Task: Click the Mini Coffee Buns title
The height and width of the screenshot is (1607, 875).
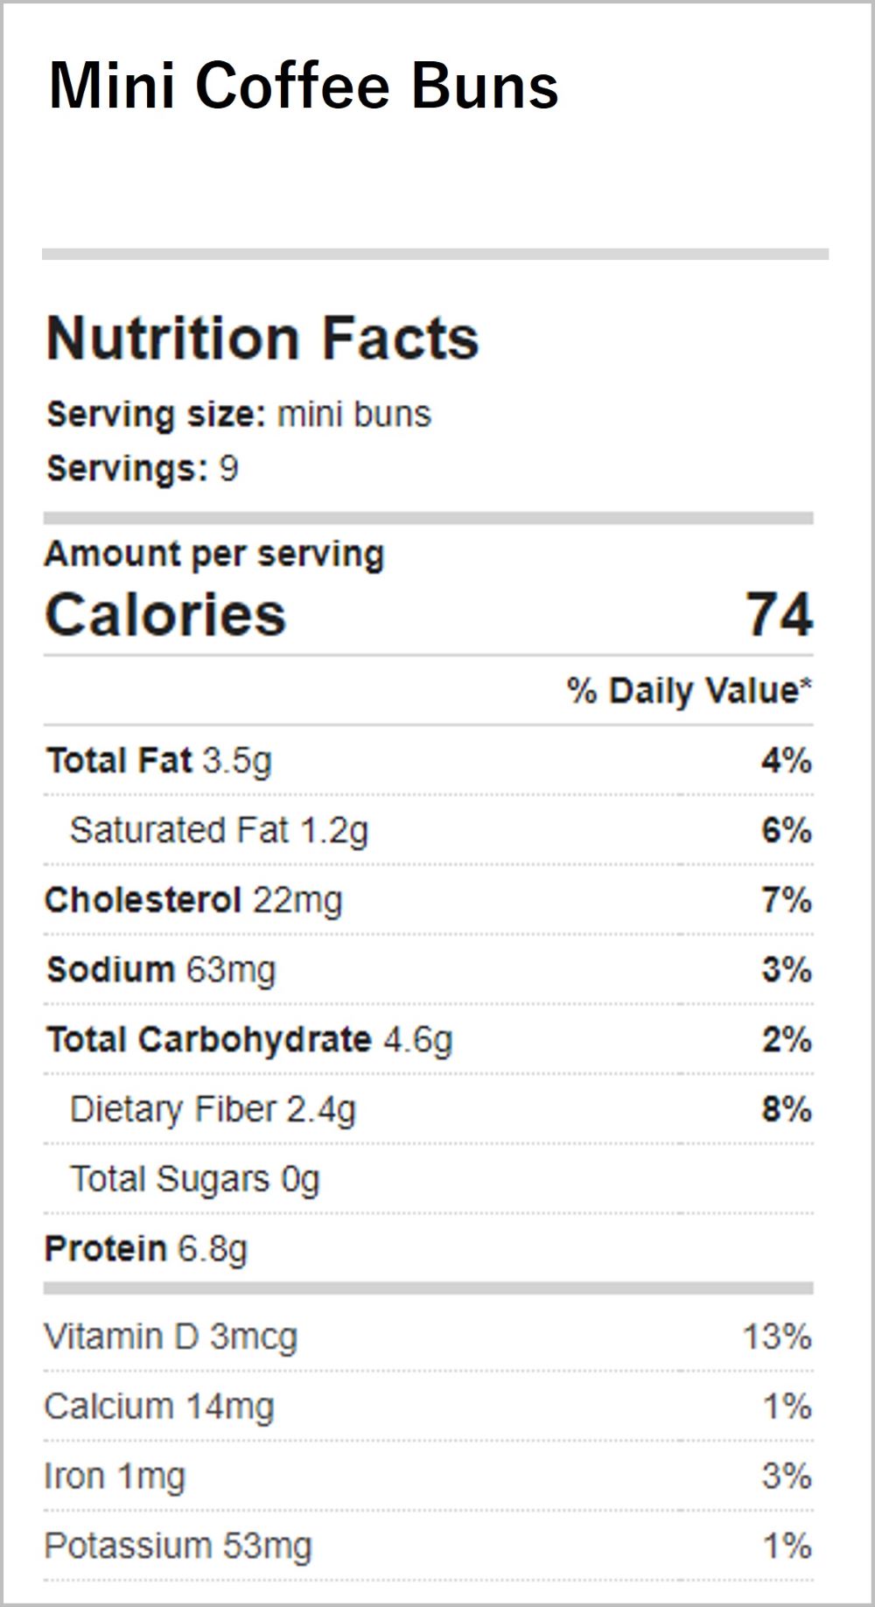Action: coord(303,86)
